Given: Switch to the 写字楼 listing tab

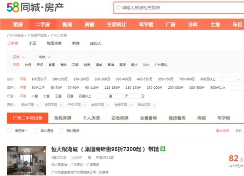Looking at the screenshot, I should [x=224, y=118].
